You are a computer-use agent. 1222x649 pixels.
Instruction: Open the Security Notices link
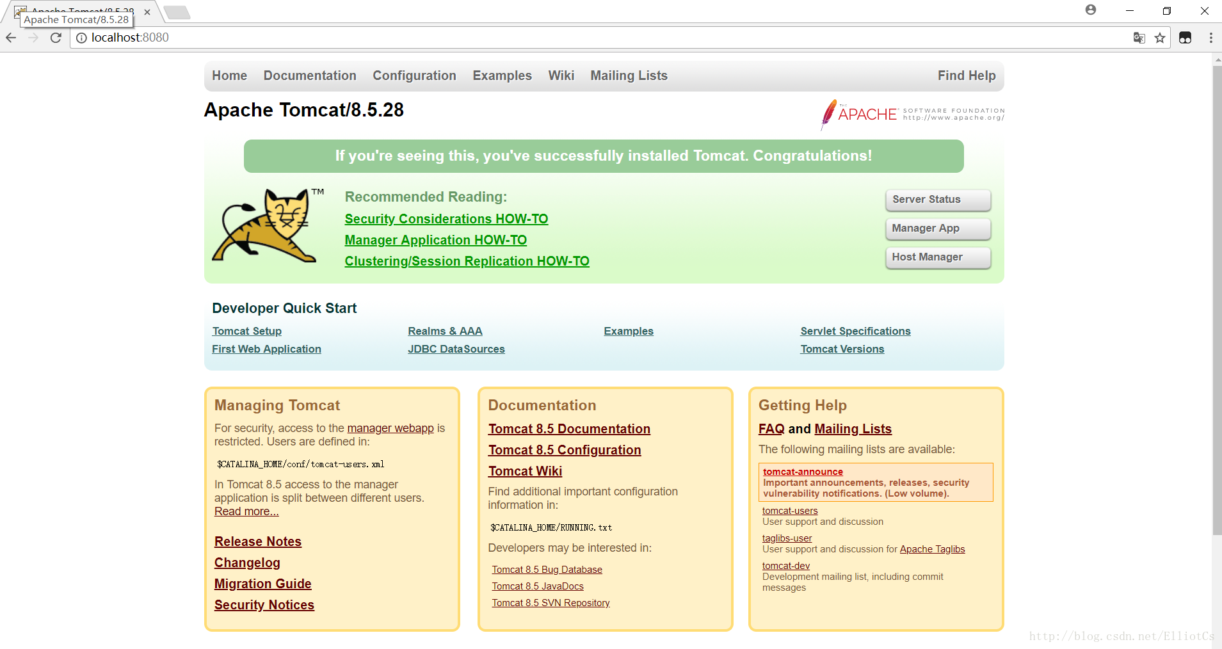point(264,605)
